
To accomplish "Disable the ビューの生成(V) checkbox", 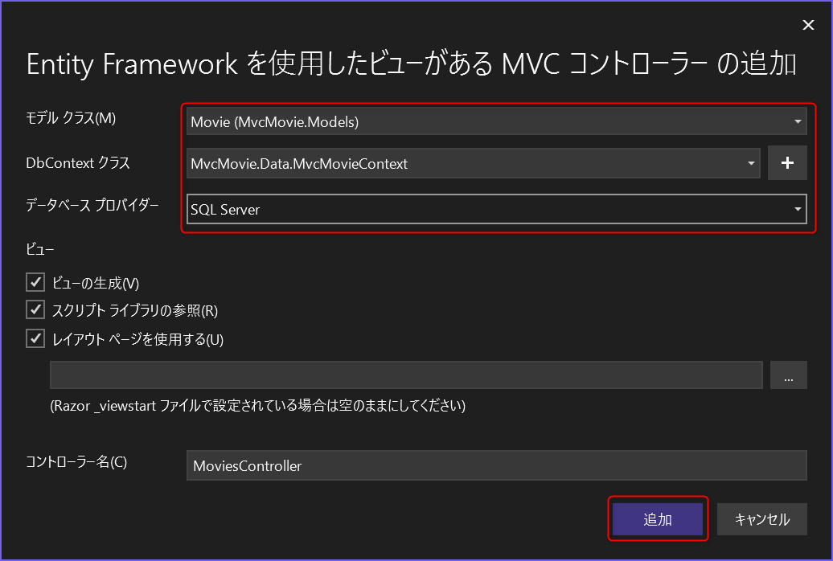I will coord(35,282).
